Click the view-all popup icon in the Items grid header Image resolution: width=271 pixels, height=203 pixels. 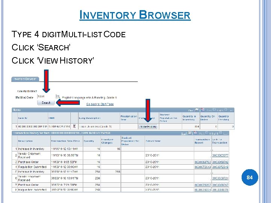click(x=197, y=110)
